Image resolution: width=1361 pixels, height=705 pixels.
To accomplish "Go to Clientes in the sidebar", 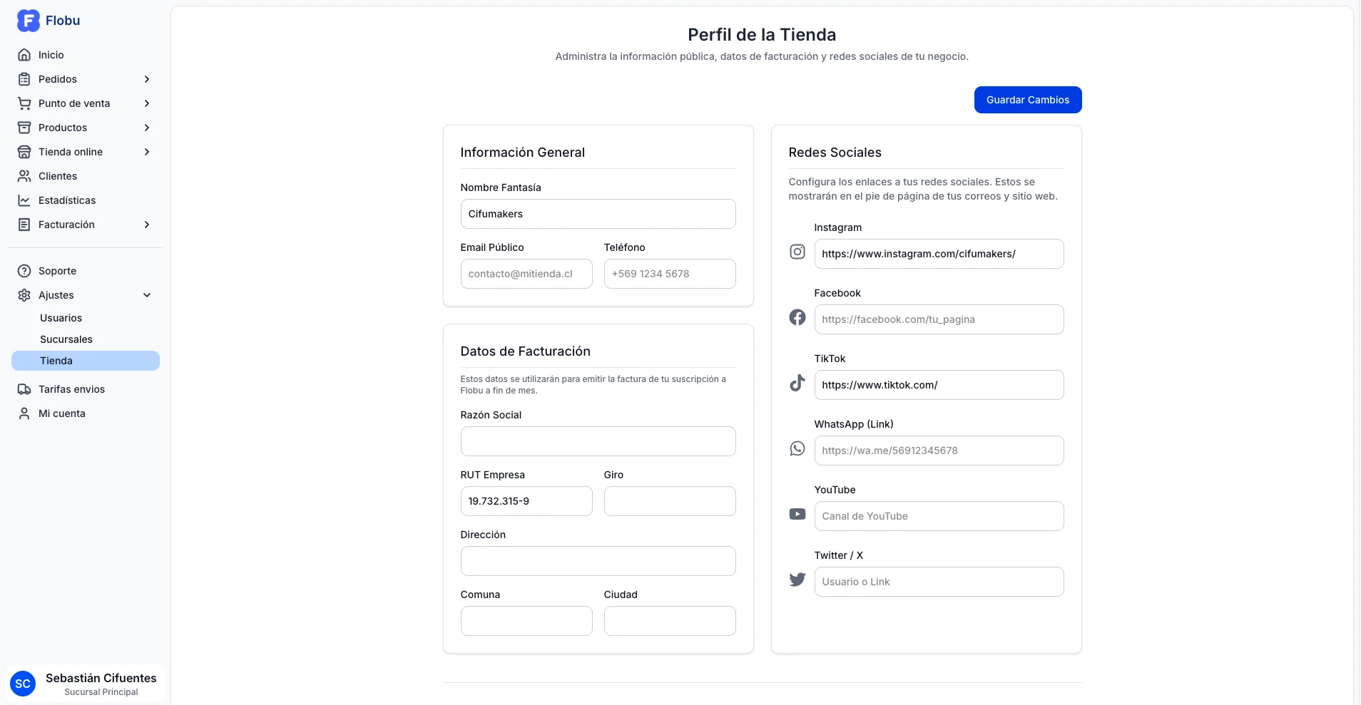I will click(x=58, y=176).
